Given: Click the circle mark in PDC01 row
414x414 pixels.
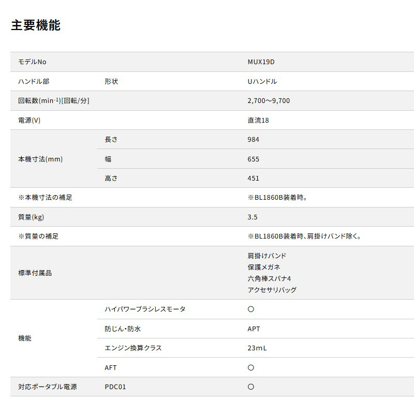Looking at the screenshot, I should point(251,387).
